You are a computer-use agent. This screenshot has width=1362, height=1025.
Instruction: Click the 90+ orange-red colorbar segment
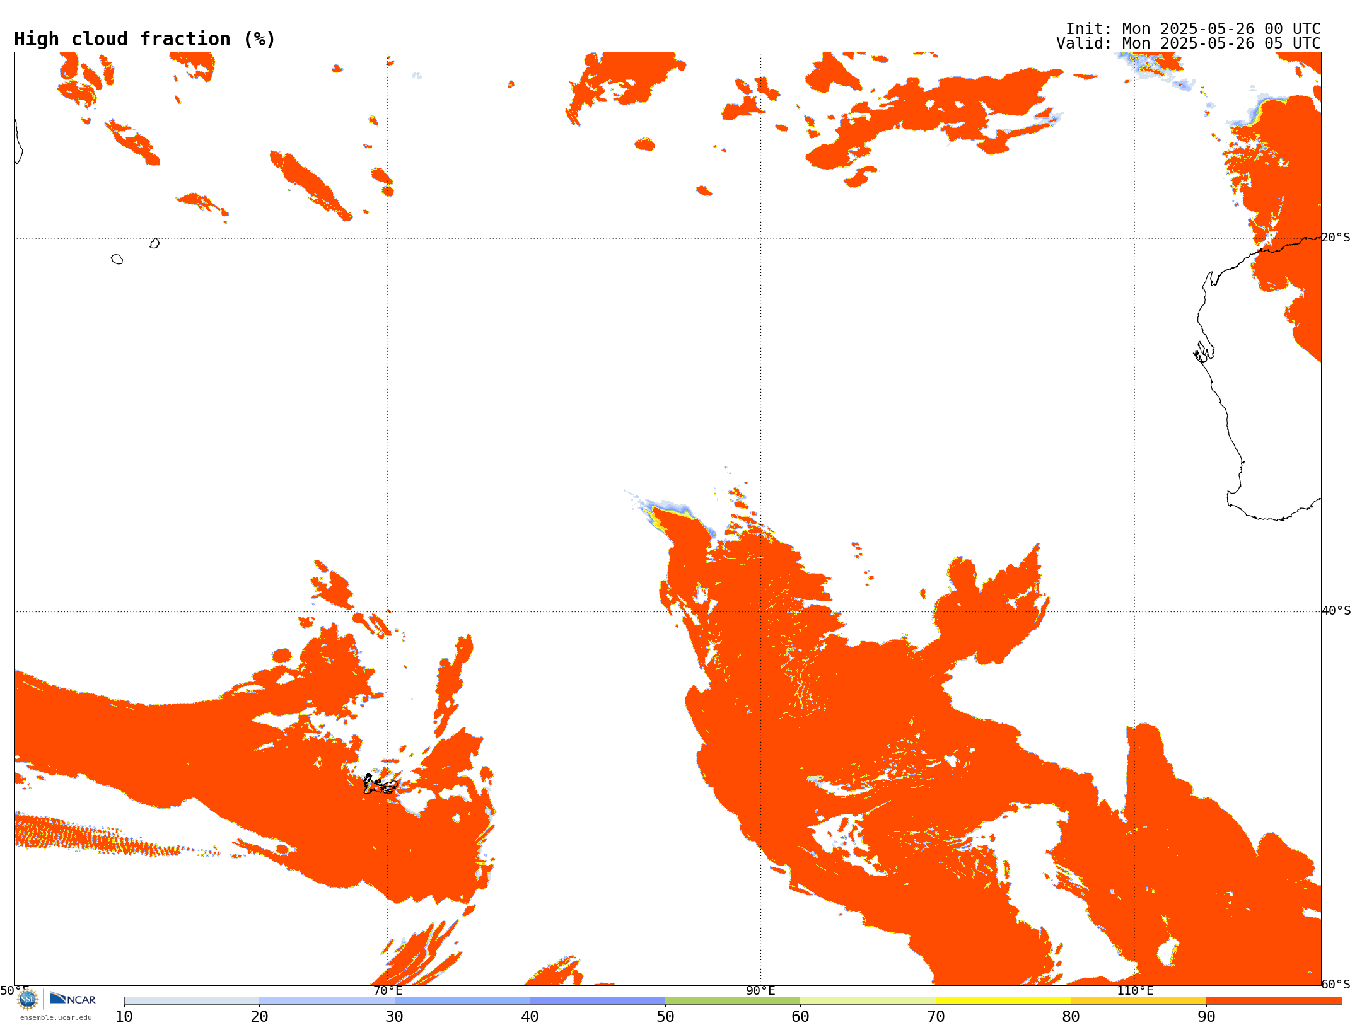coord(1274,1001)
